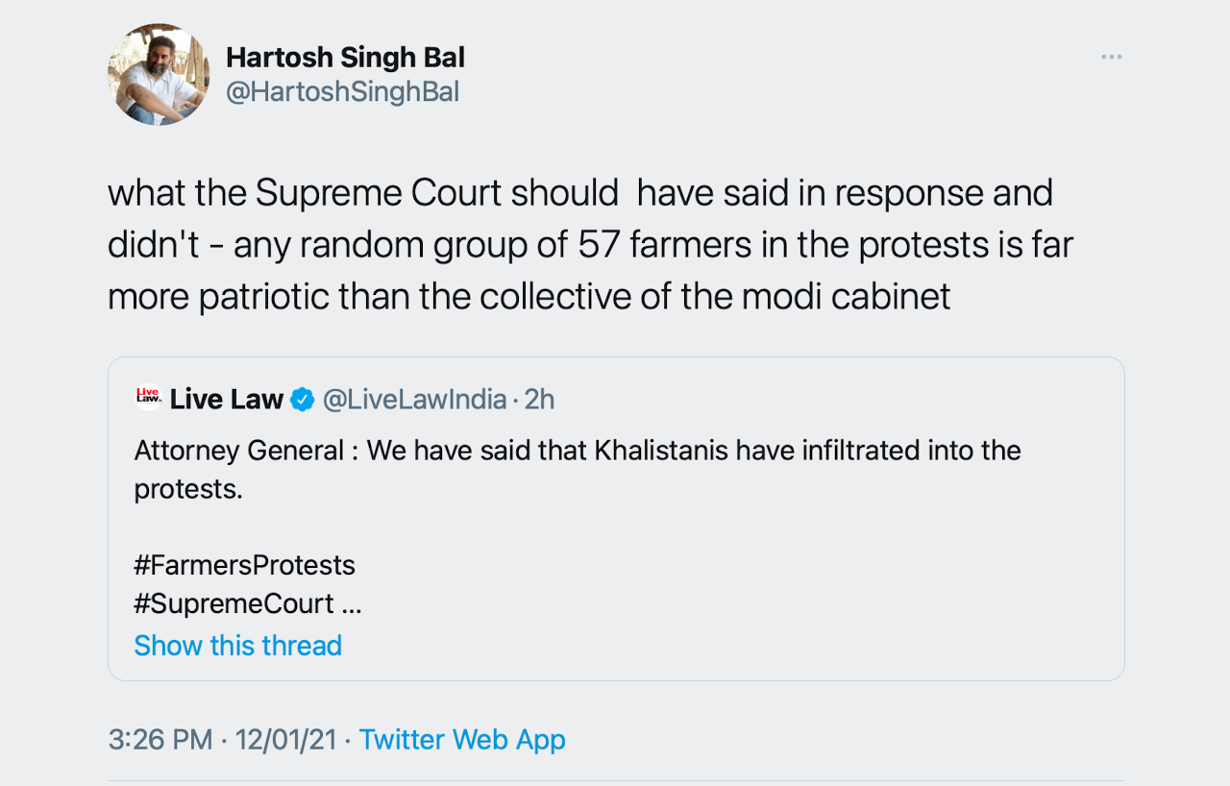Click Hartosh Singh Bal's profile picture

[159, 75]
